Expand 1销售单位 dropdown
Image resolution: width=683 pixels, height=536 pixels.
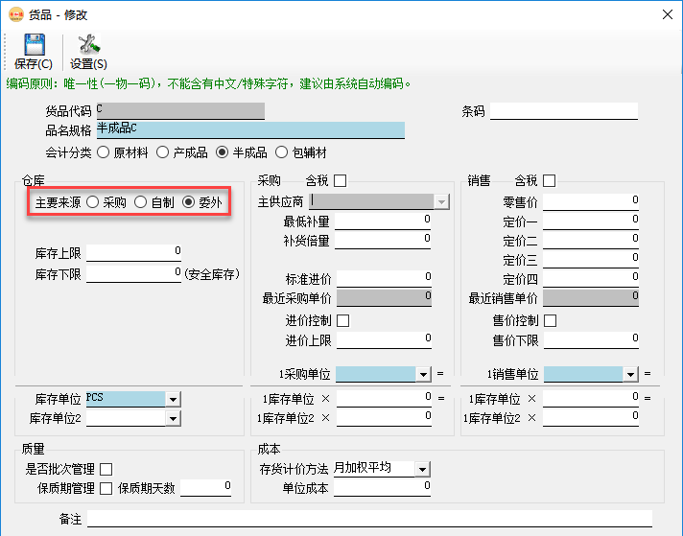(631, 375)
